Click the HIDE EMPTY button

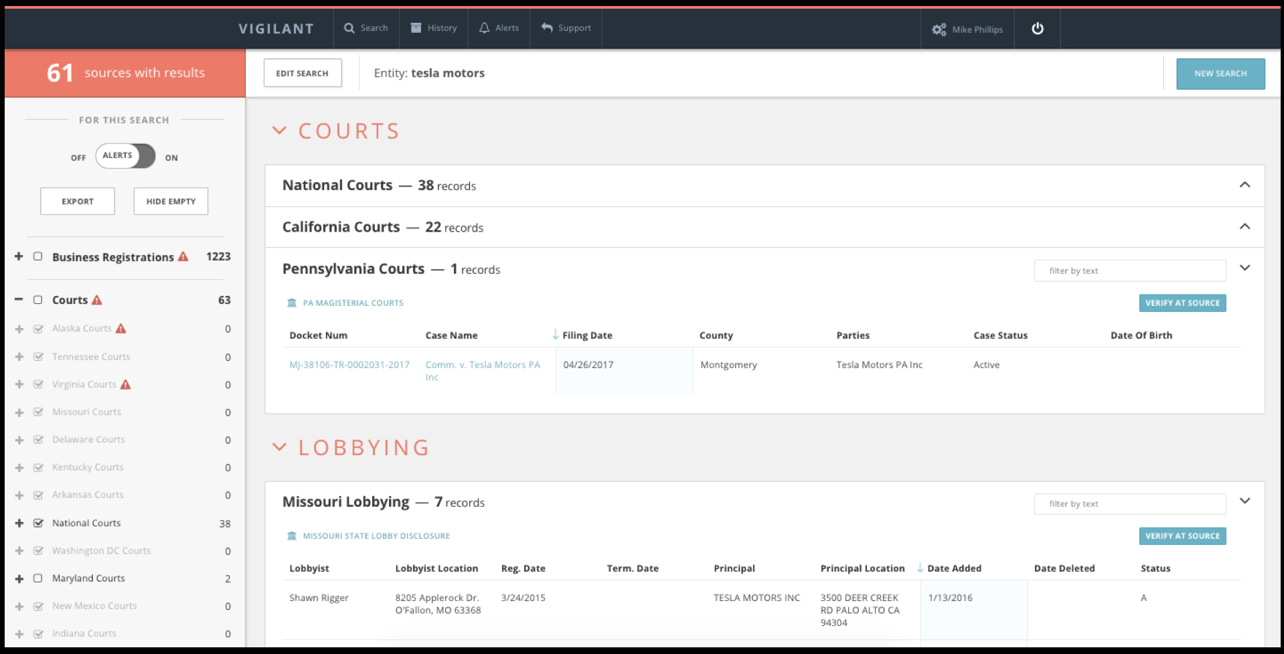pyautogui.click(x=171, y=201)
